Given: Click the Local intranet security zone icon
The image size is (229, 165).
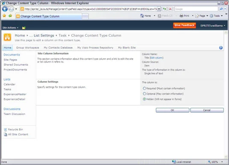Looking at the screenshot, I should [x=174, y=162].
